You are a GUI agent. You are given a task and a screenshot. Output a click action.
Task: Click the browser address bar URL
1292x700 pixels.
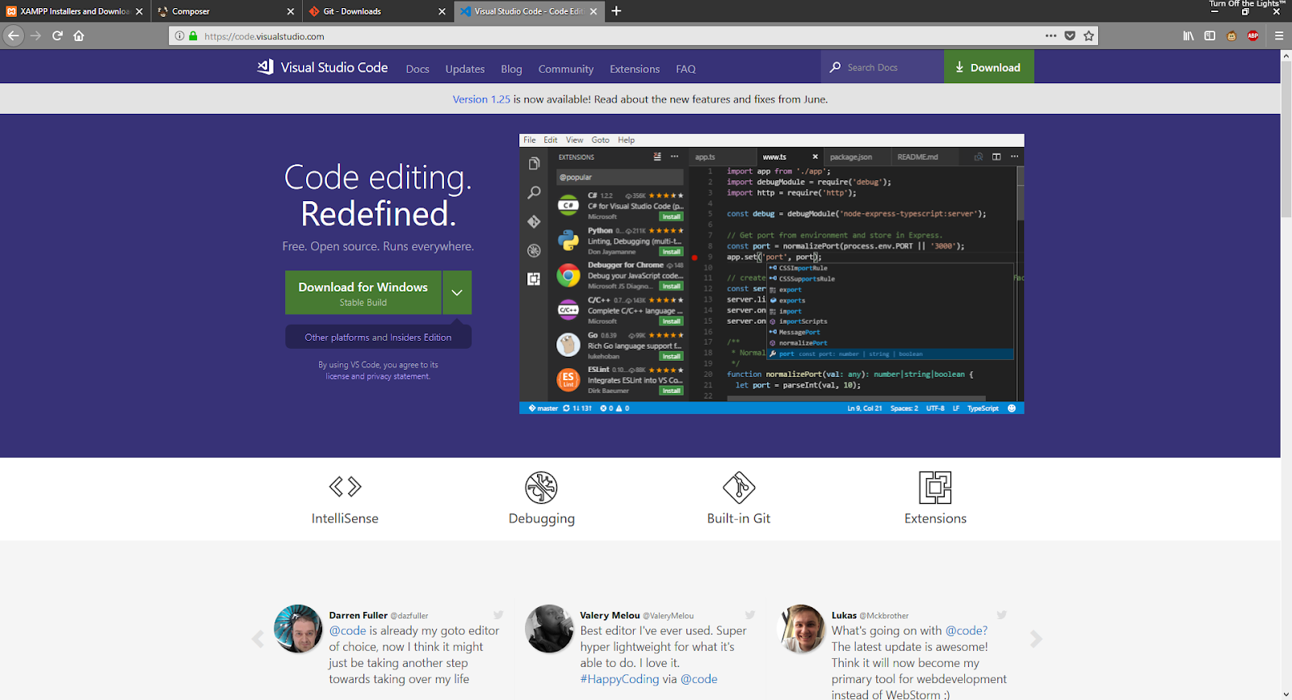pos(264,36)
